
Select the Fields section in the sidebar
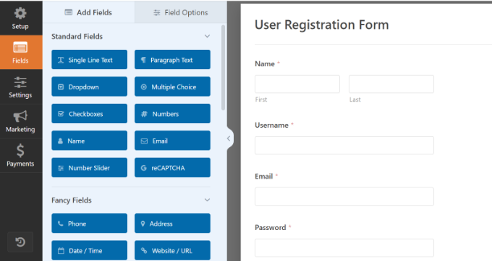click(x=21, y=52)
